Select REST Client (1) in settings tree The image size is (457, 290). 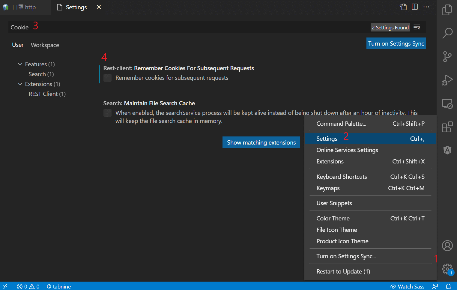click(47, 94)
